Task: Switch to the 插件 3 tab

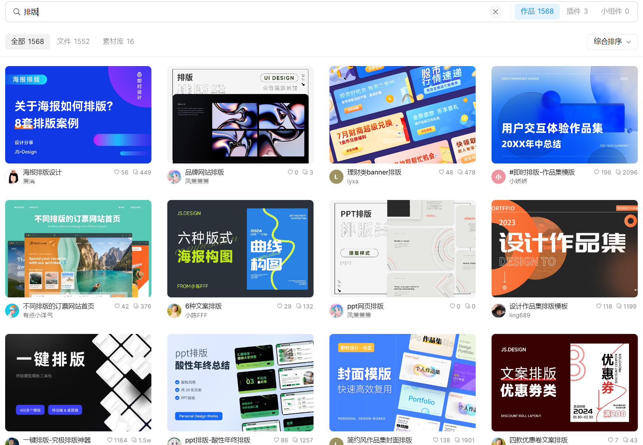Action: (x=577, y=11)
